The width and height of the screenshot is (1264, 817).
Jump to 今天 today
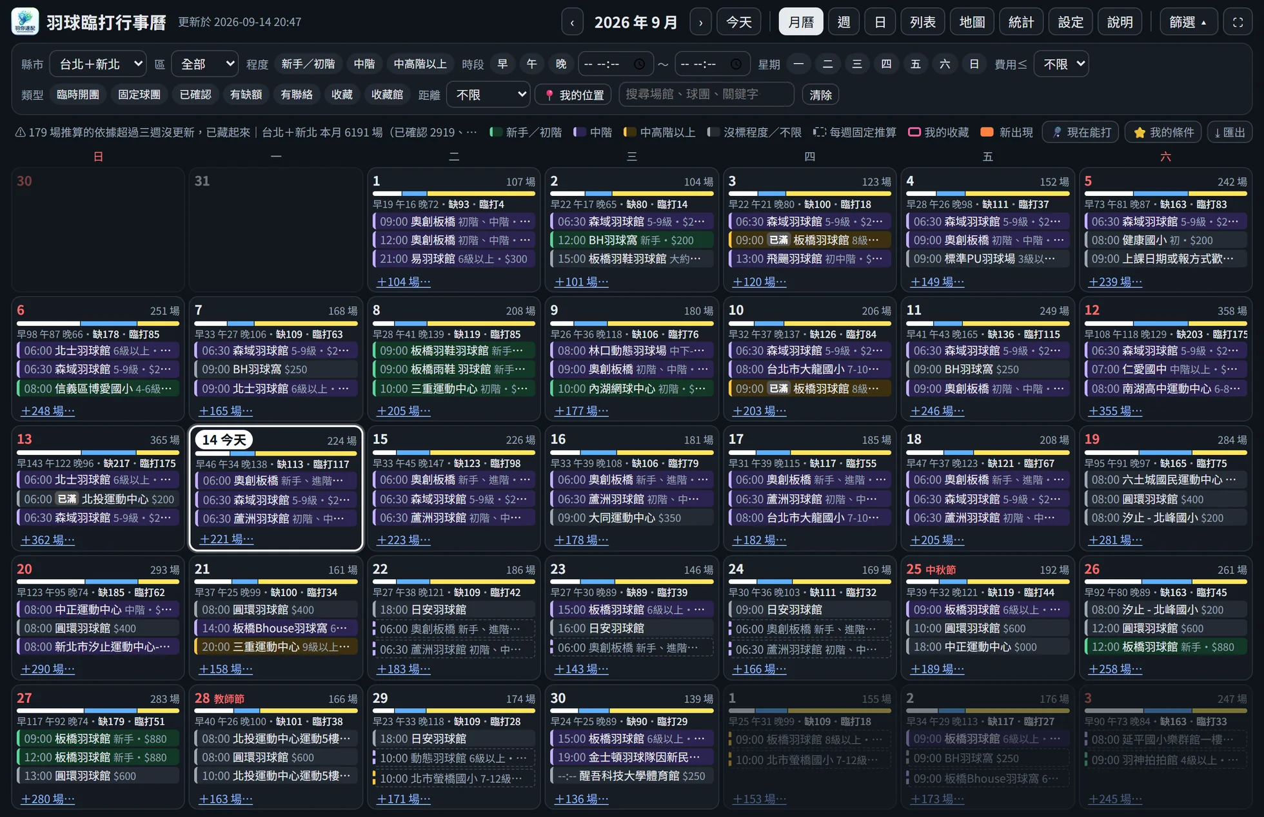739,22
